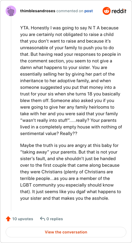Screen dimensions: 132x243
Task: Click the "commented on" text
Action: pyautogui.click(x=70, y=11)
